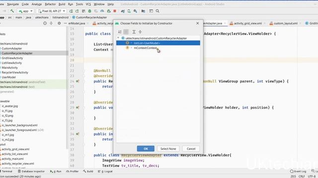Click the listinandroid breadcrumb
Image resolution: width=318 pixels, height=178 pixels.
pyautogui.click(x=61, y=17)
